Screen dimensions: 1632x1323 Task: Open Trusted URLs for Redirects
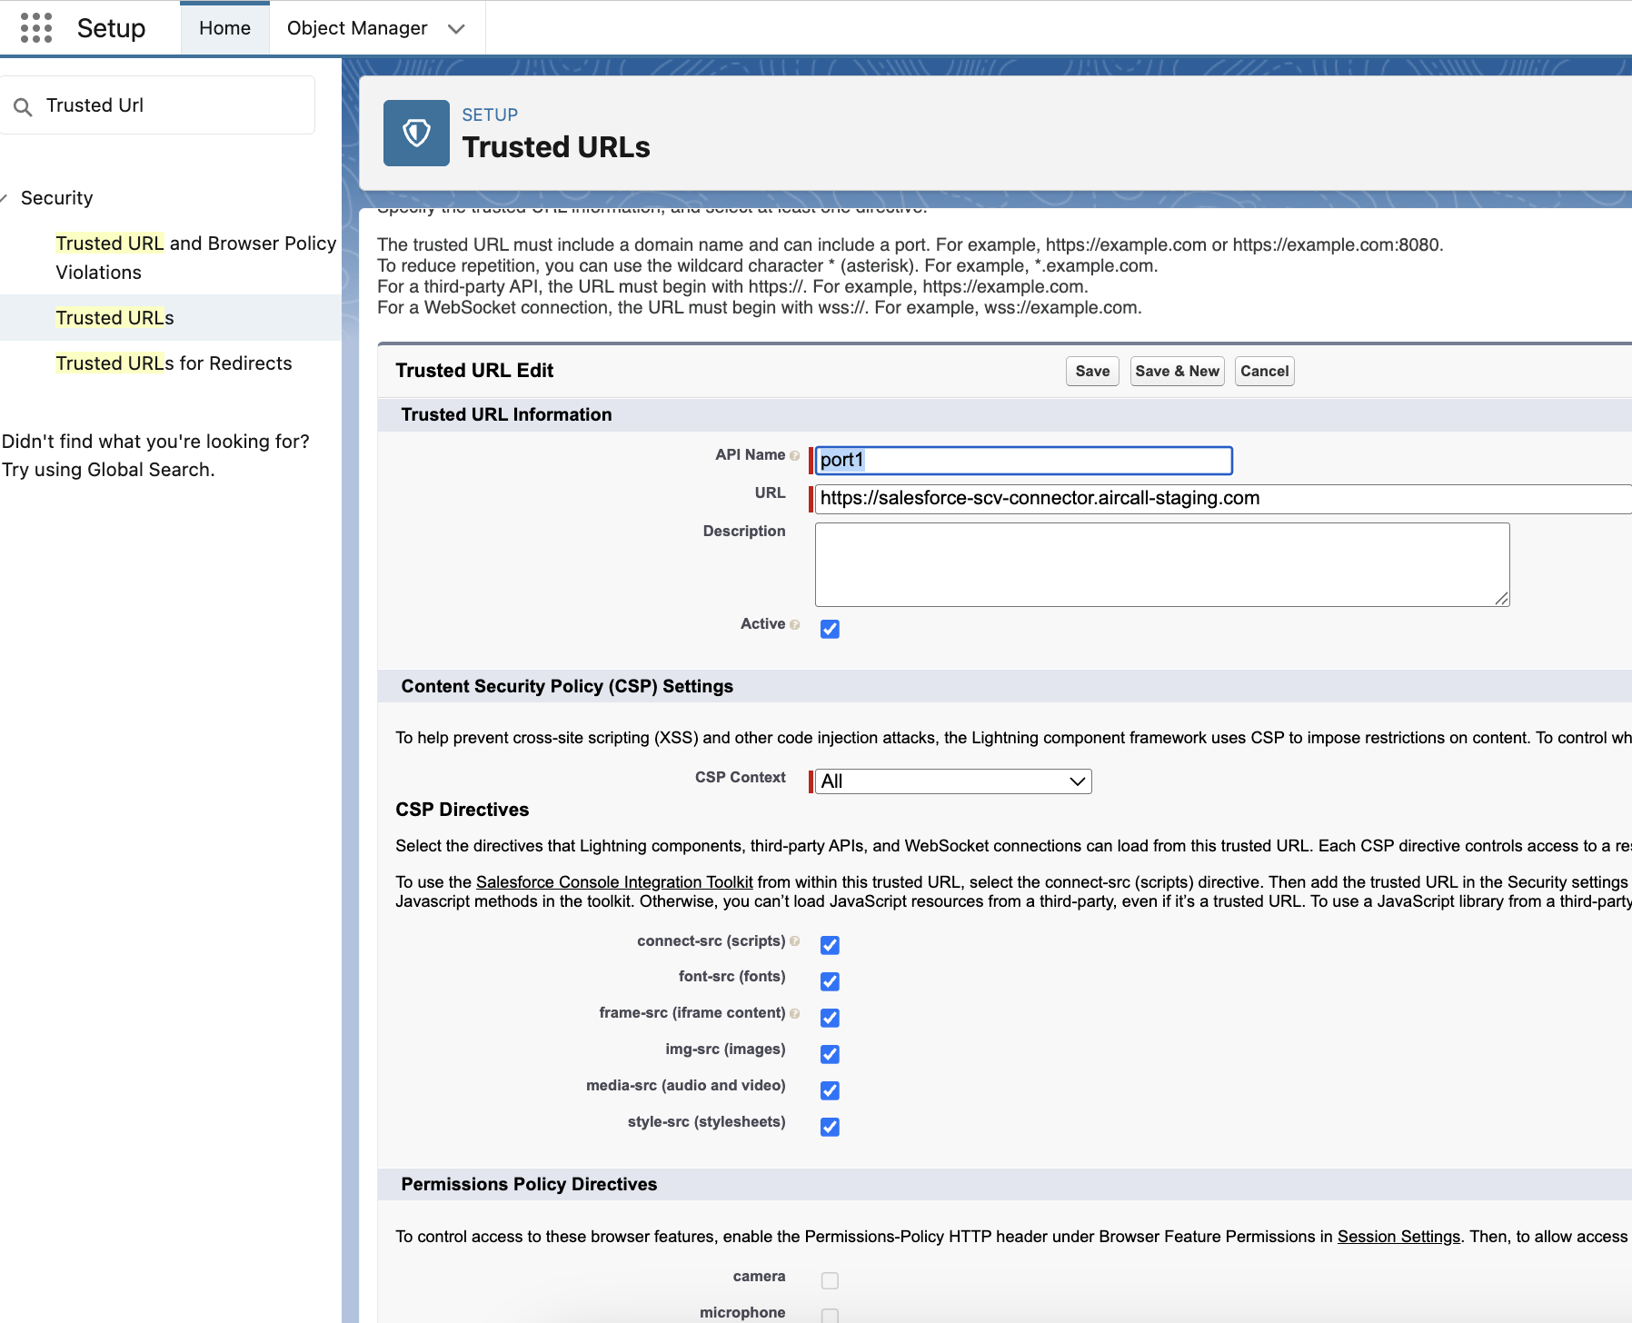tap(174, 363)
